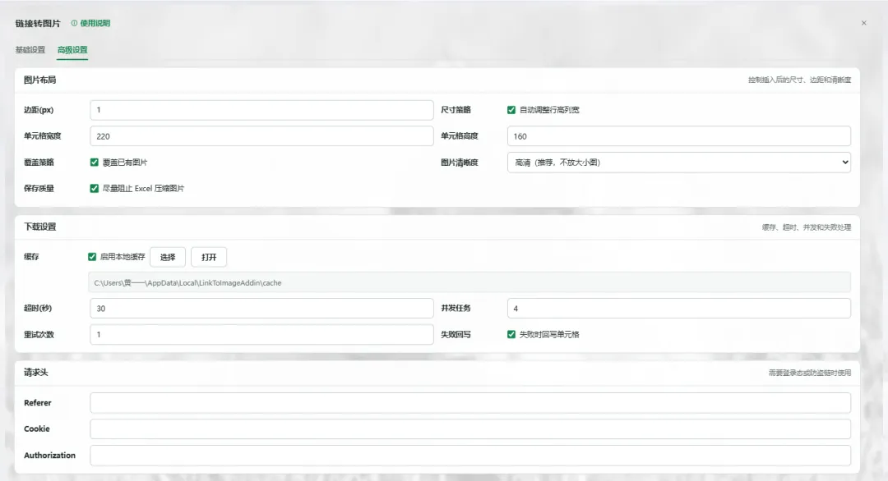Image resolution: width=888 pixels, height=481 pixels.
Task: Click the 边距(px) input field
Action: [x=261, y=110]
